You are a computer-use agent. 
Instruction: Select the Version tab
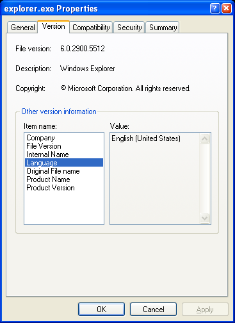pos(54,26)
